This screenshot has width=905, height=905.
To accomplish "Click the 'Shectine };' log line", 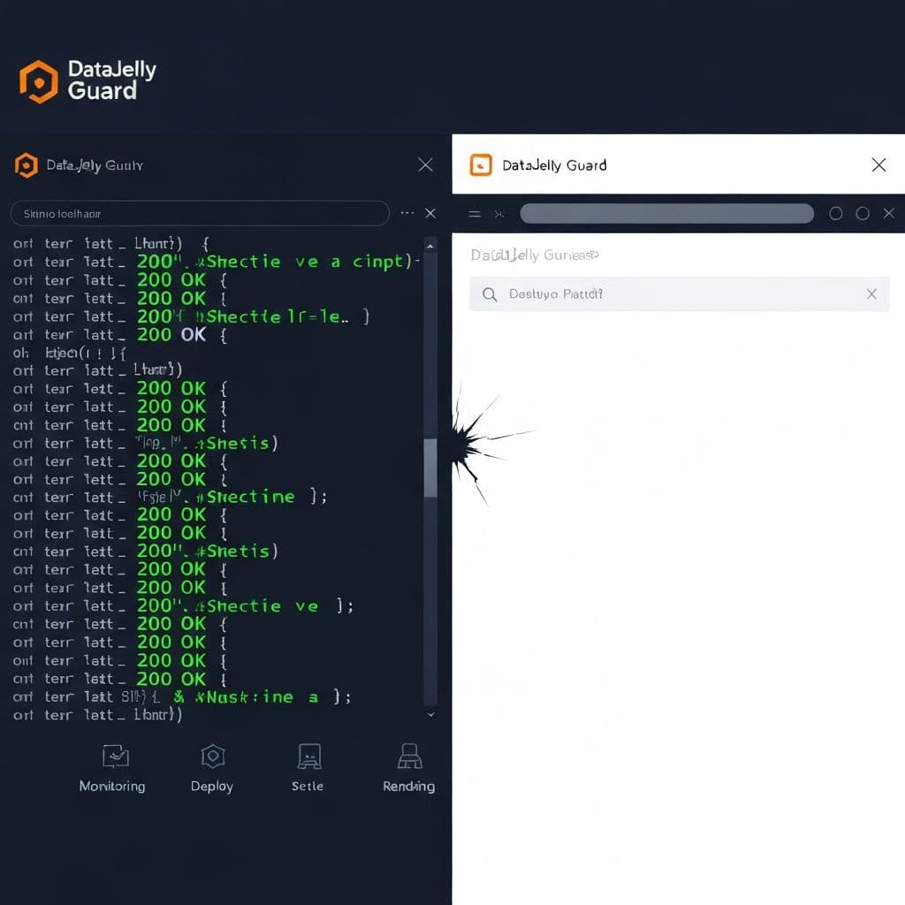I will (171, 497).
